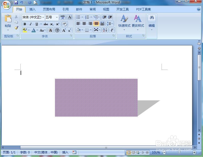Switch to the PDF工具集 tab
The width and height of the screenshot is (203, 157).
(x=143, y=9)
